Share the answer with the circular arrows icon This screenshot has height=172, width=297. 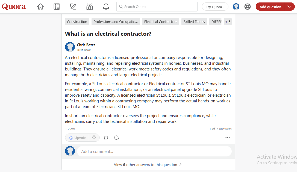(116, 138)
